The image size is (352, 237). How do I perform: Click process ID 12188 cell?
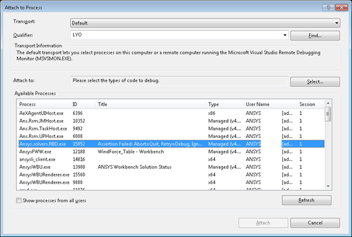pos(79,151)
